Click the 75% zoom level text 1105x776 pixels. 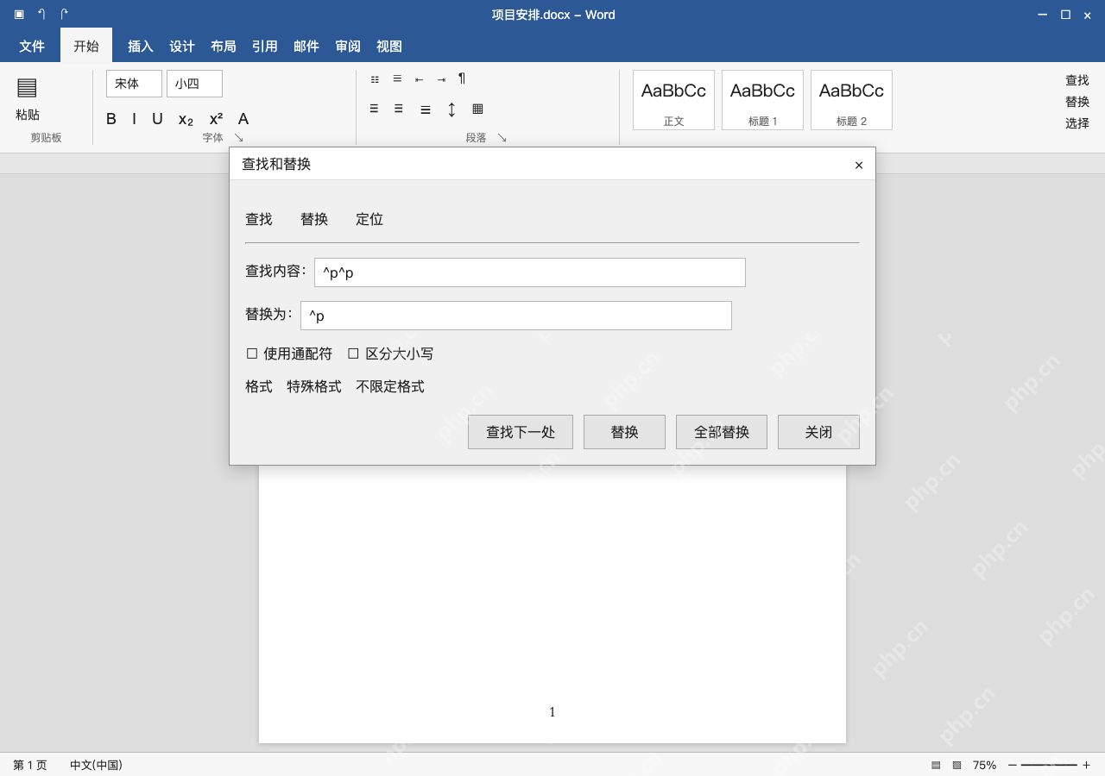pyautogui.click(x=984, y=765)
